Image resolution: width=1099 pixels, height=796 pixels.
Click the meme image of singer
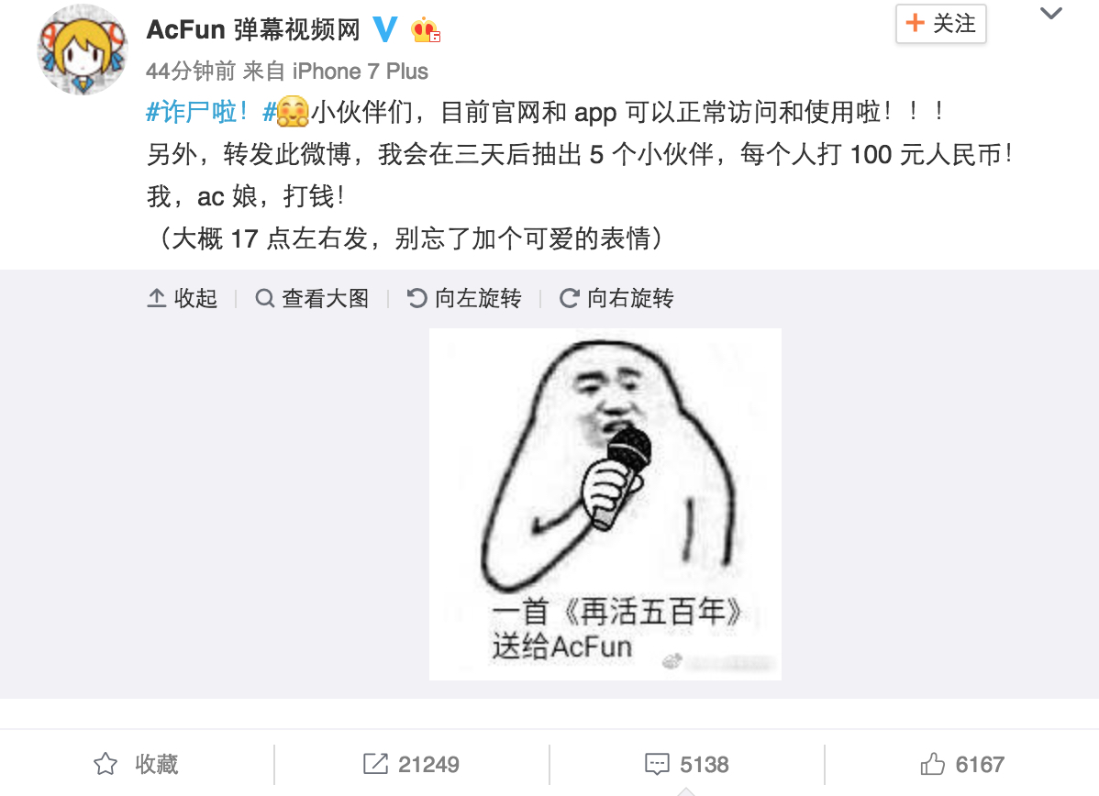(605, 503)
